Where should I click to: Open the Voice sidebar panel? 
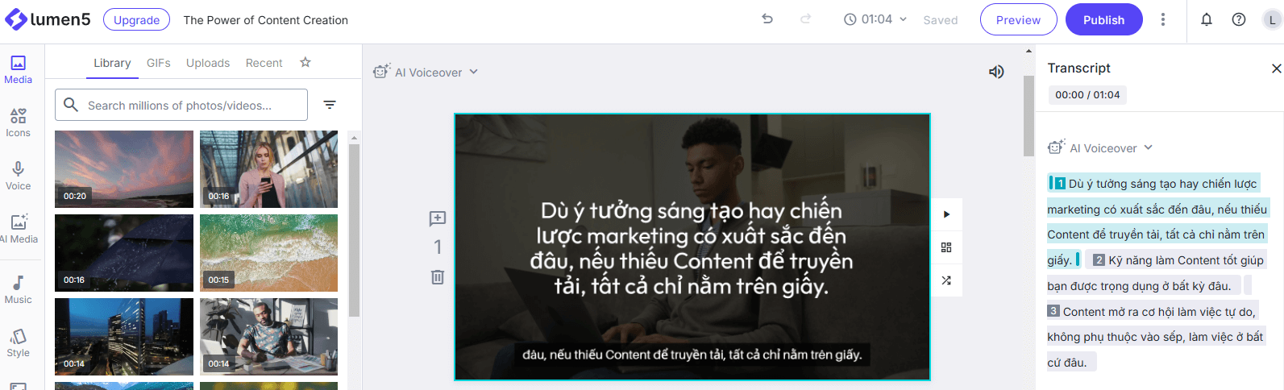coord(18,175)
